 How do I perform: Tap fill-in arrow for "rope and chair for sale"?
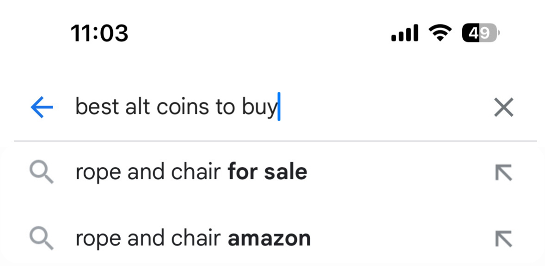point(503,173)
